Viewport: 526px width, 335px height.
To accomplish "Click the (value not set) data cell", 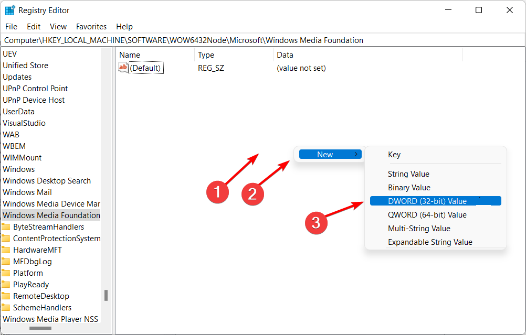I will (301, 68).
